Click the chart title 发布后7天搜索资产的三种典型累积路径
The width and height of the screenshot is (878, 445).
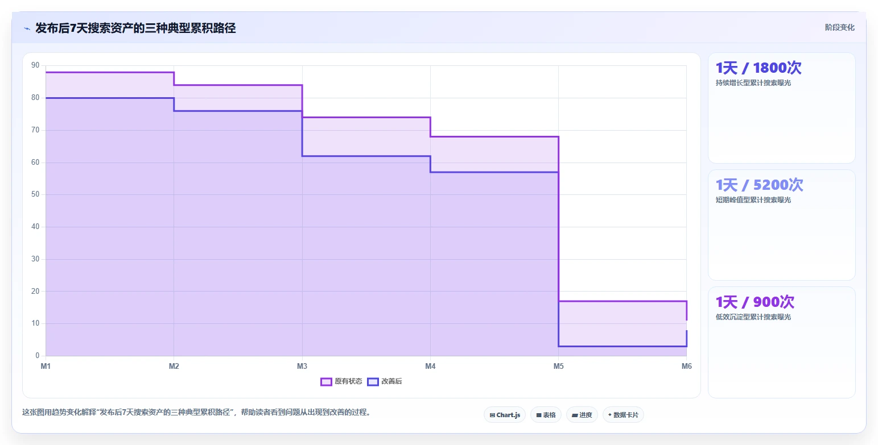(135, 28)
